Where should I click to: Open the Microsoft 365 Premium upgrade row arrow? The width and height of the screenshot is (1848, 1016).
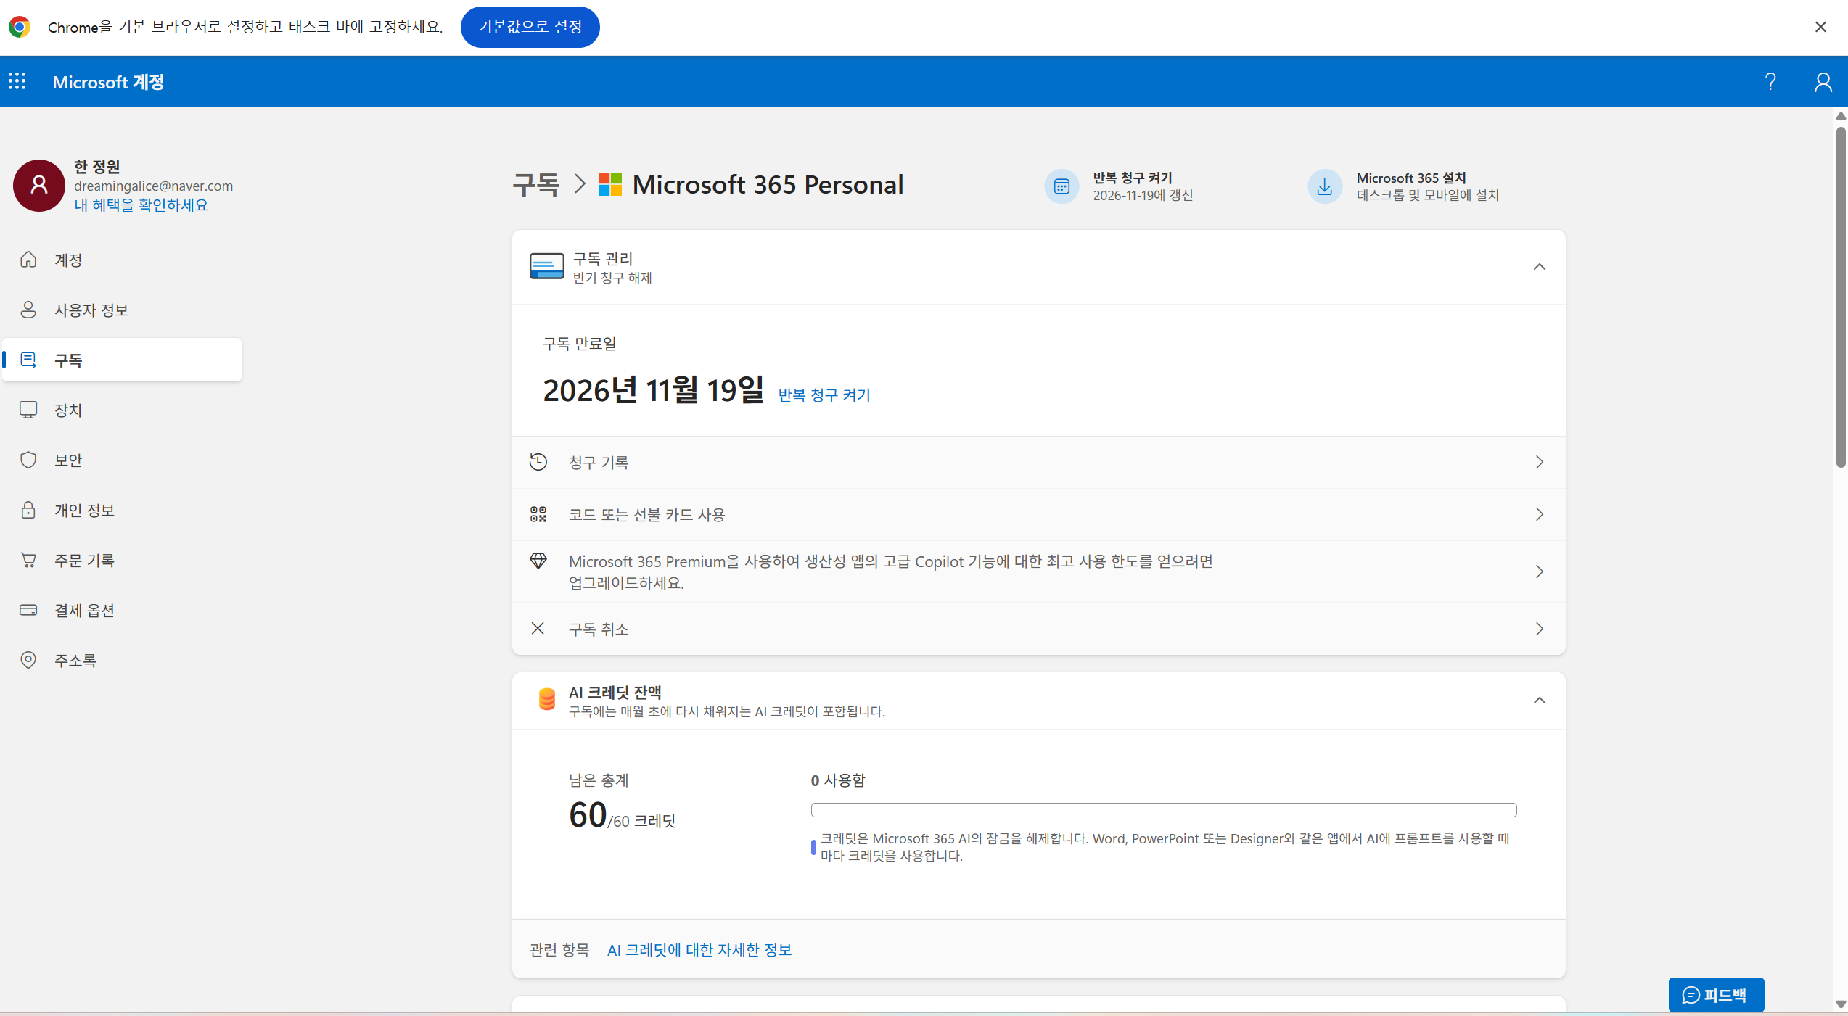point(1540,571)
